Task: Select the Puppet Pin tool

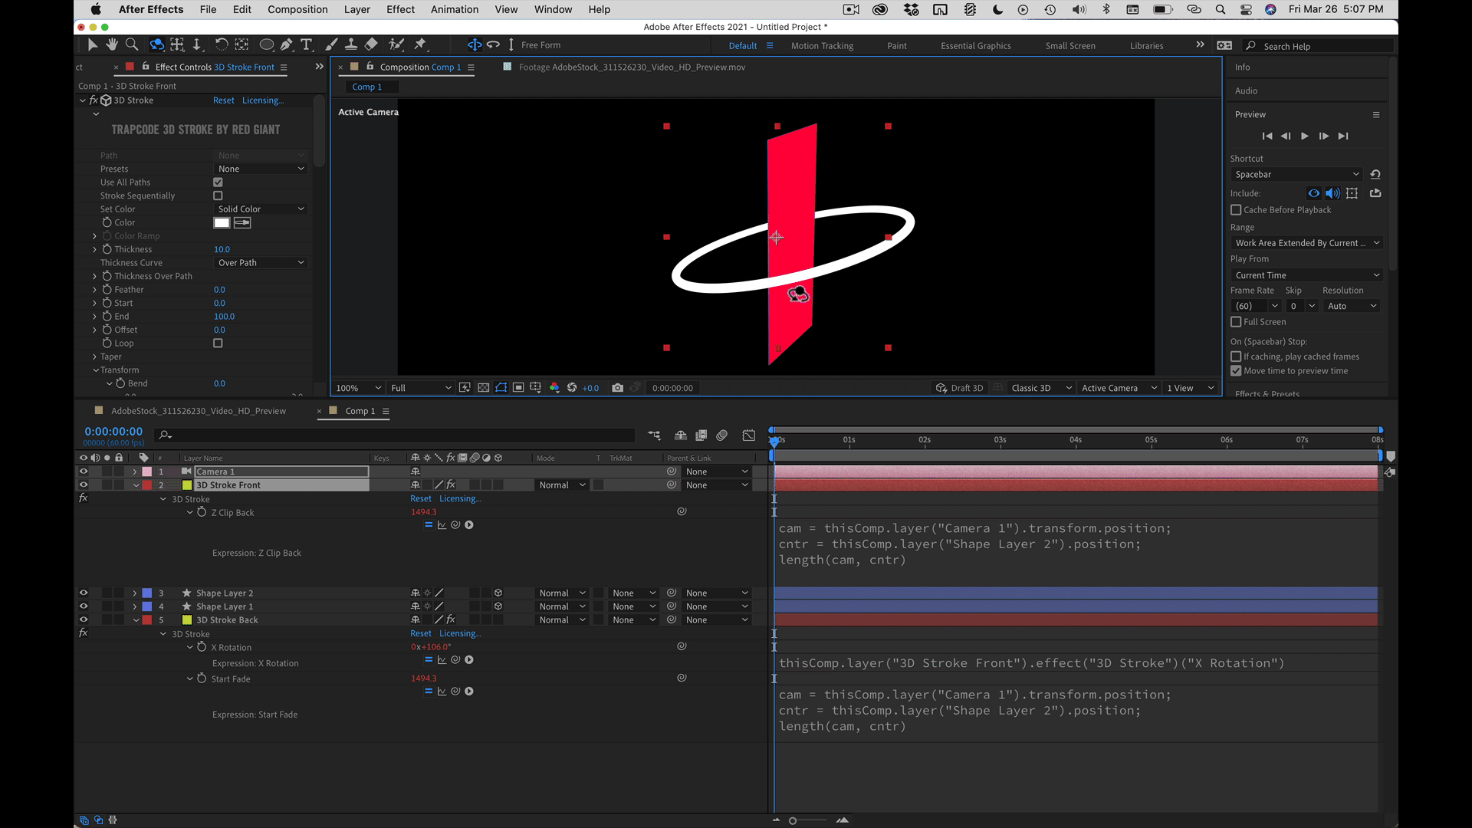Action: coord(420,44)
